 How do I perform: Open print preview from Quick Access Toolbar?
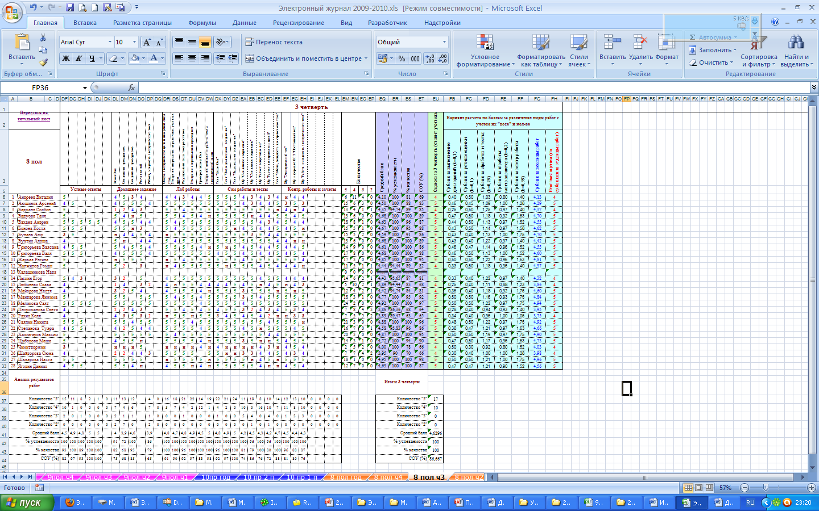point(82,7)
